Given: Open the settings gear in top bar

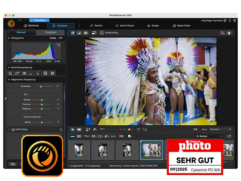Looking at the screenshot, I should (234, 20).
